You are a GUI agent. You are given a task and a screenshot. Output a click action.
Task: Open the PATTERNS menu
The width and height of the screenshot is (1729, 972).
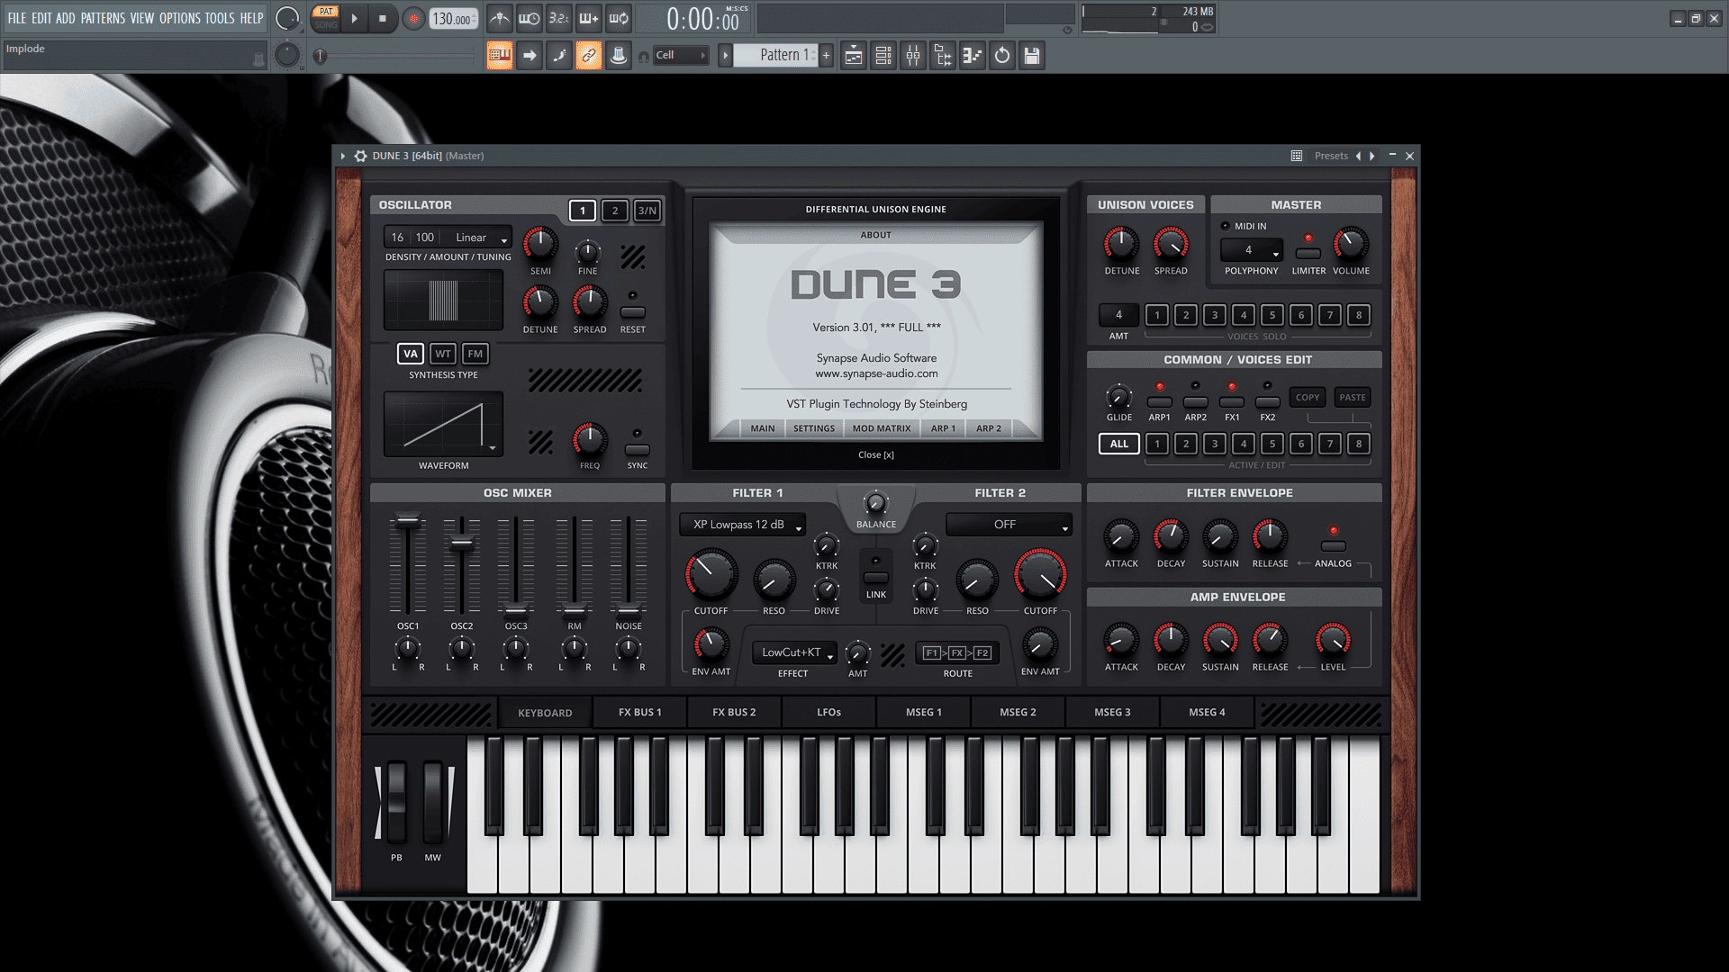click(103, 18)
